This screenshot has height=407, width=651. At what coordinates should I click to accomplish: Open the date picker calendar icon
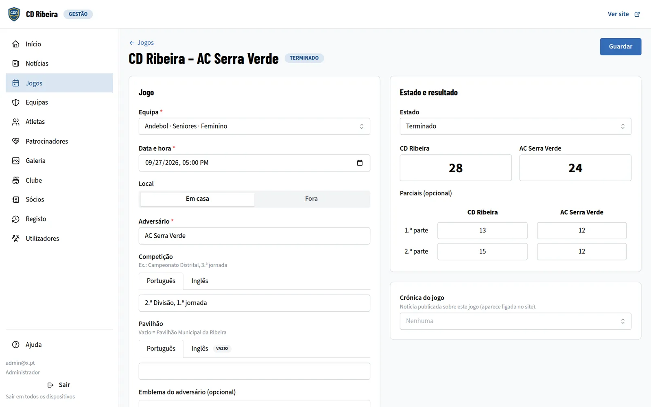pos(360,163)
